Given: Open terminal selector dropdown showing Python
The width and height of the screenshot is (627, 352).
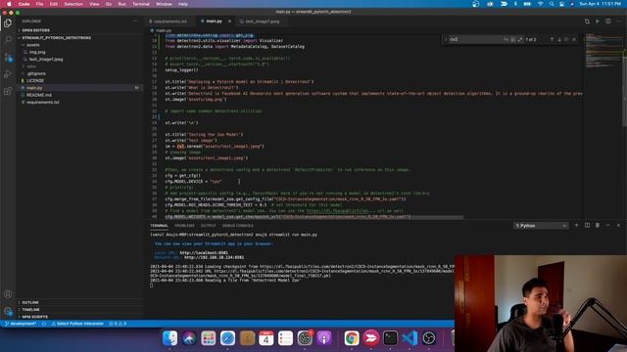Looking at the screenshot, I should [541, 226].
